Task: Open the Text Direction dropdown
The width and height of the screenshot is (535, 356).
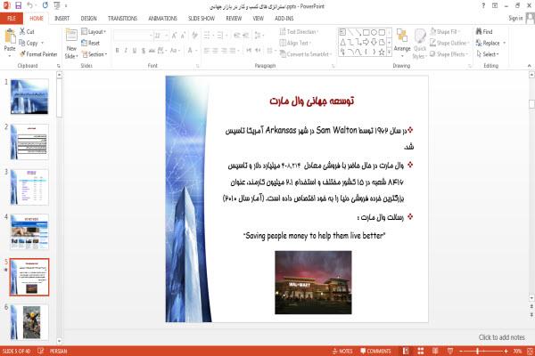Action: click(299, 32)
